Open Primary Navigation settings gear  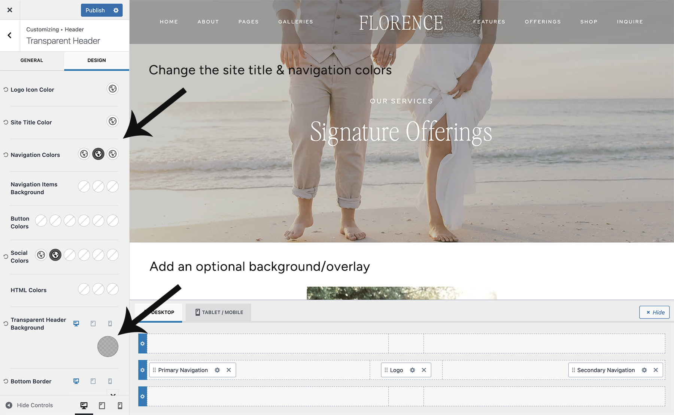(217, 370)
